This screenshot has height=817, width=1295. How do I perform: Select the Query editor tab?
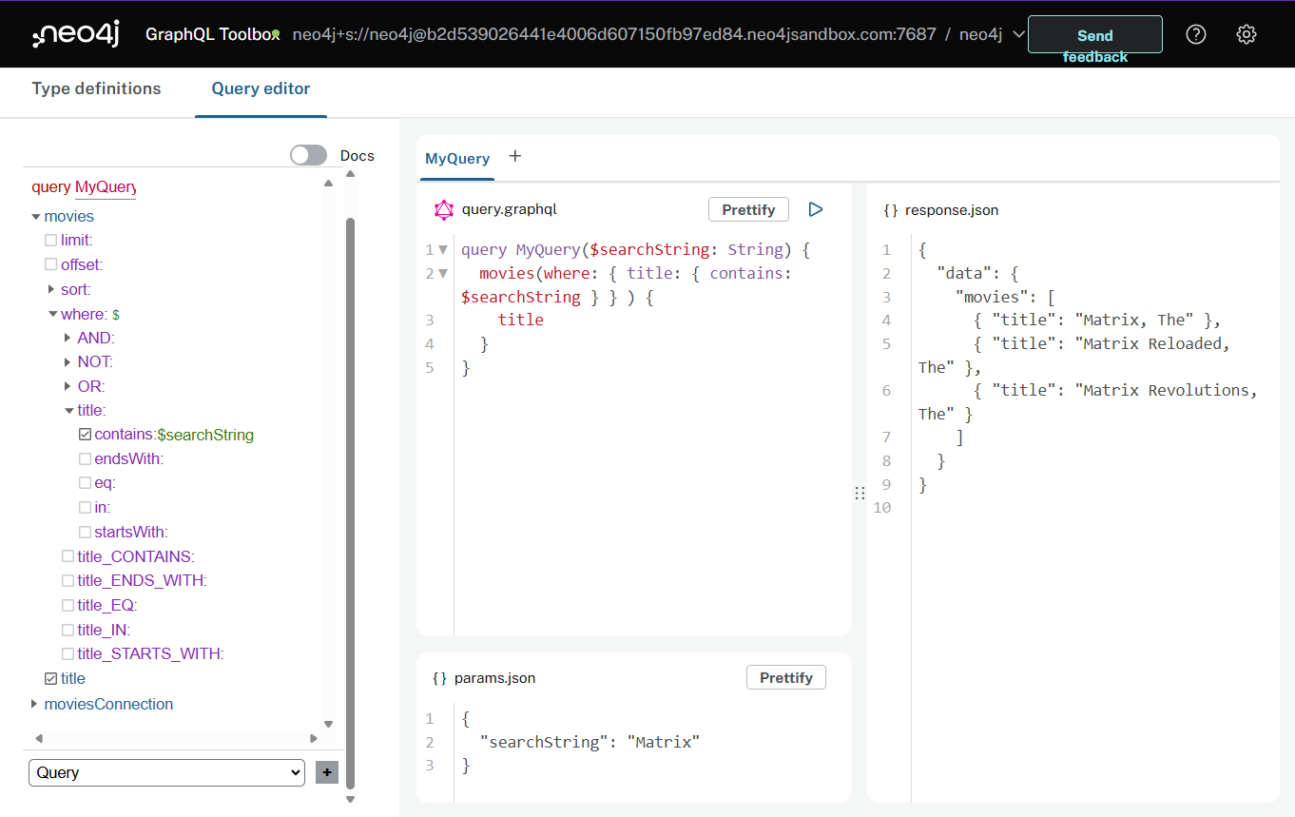coord(261,88)
